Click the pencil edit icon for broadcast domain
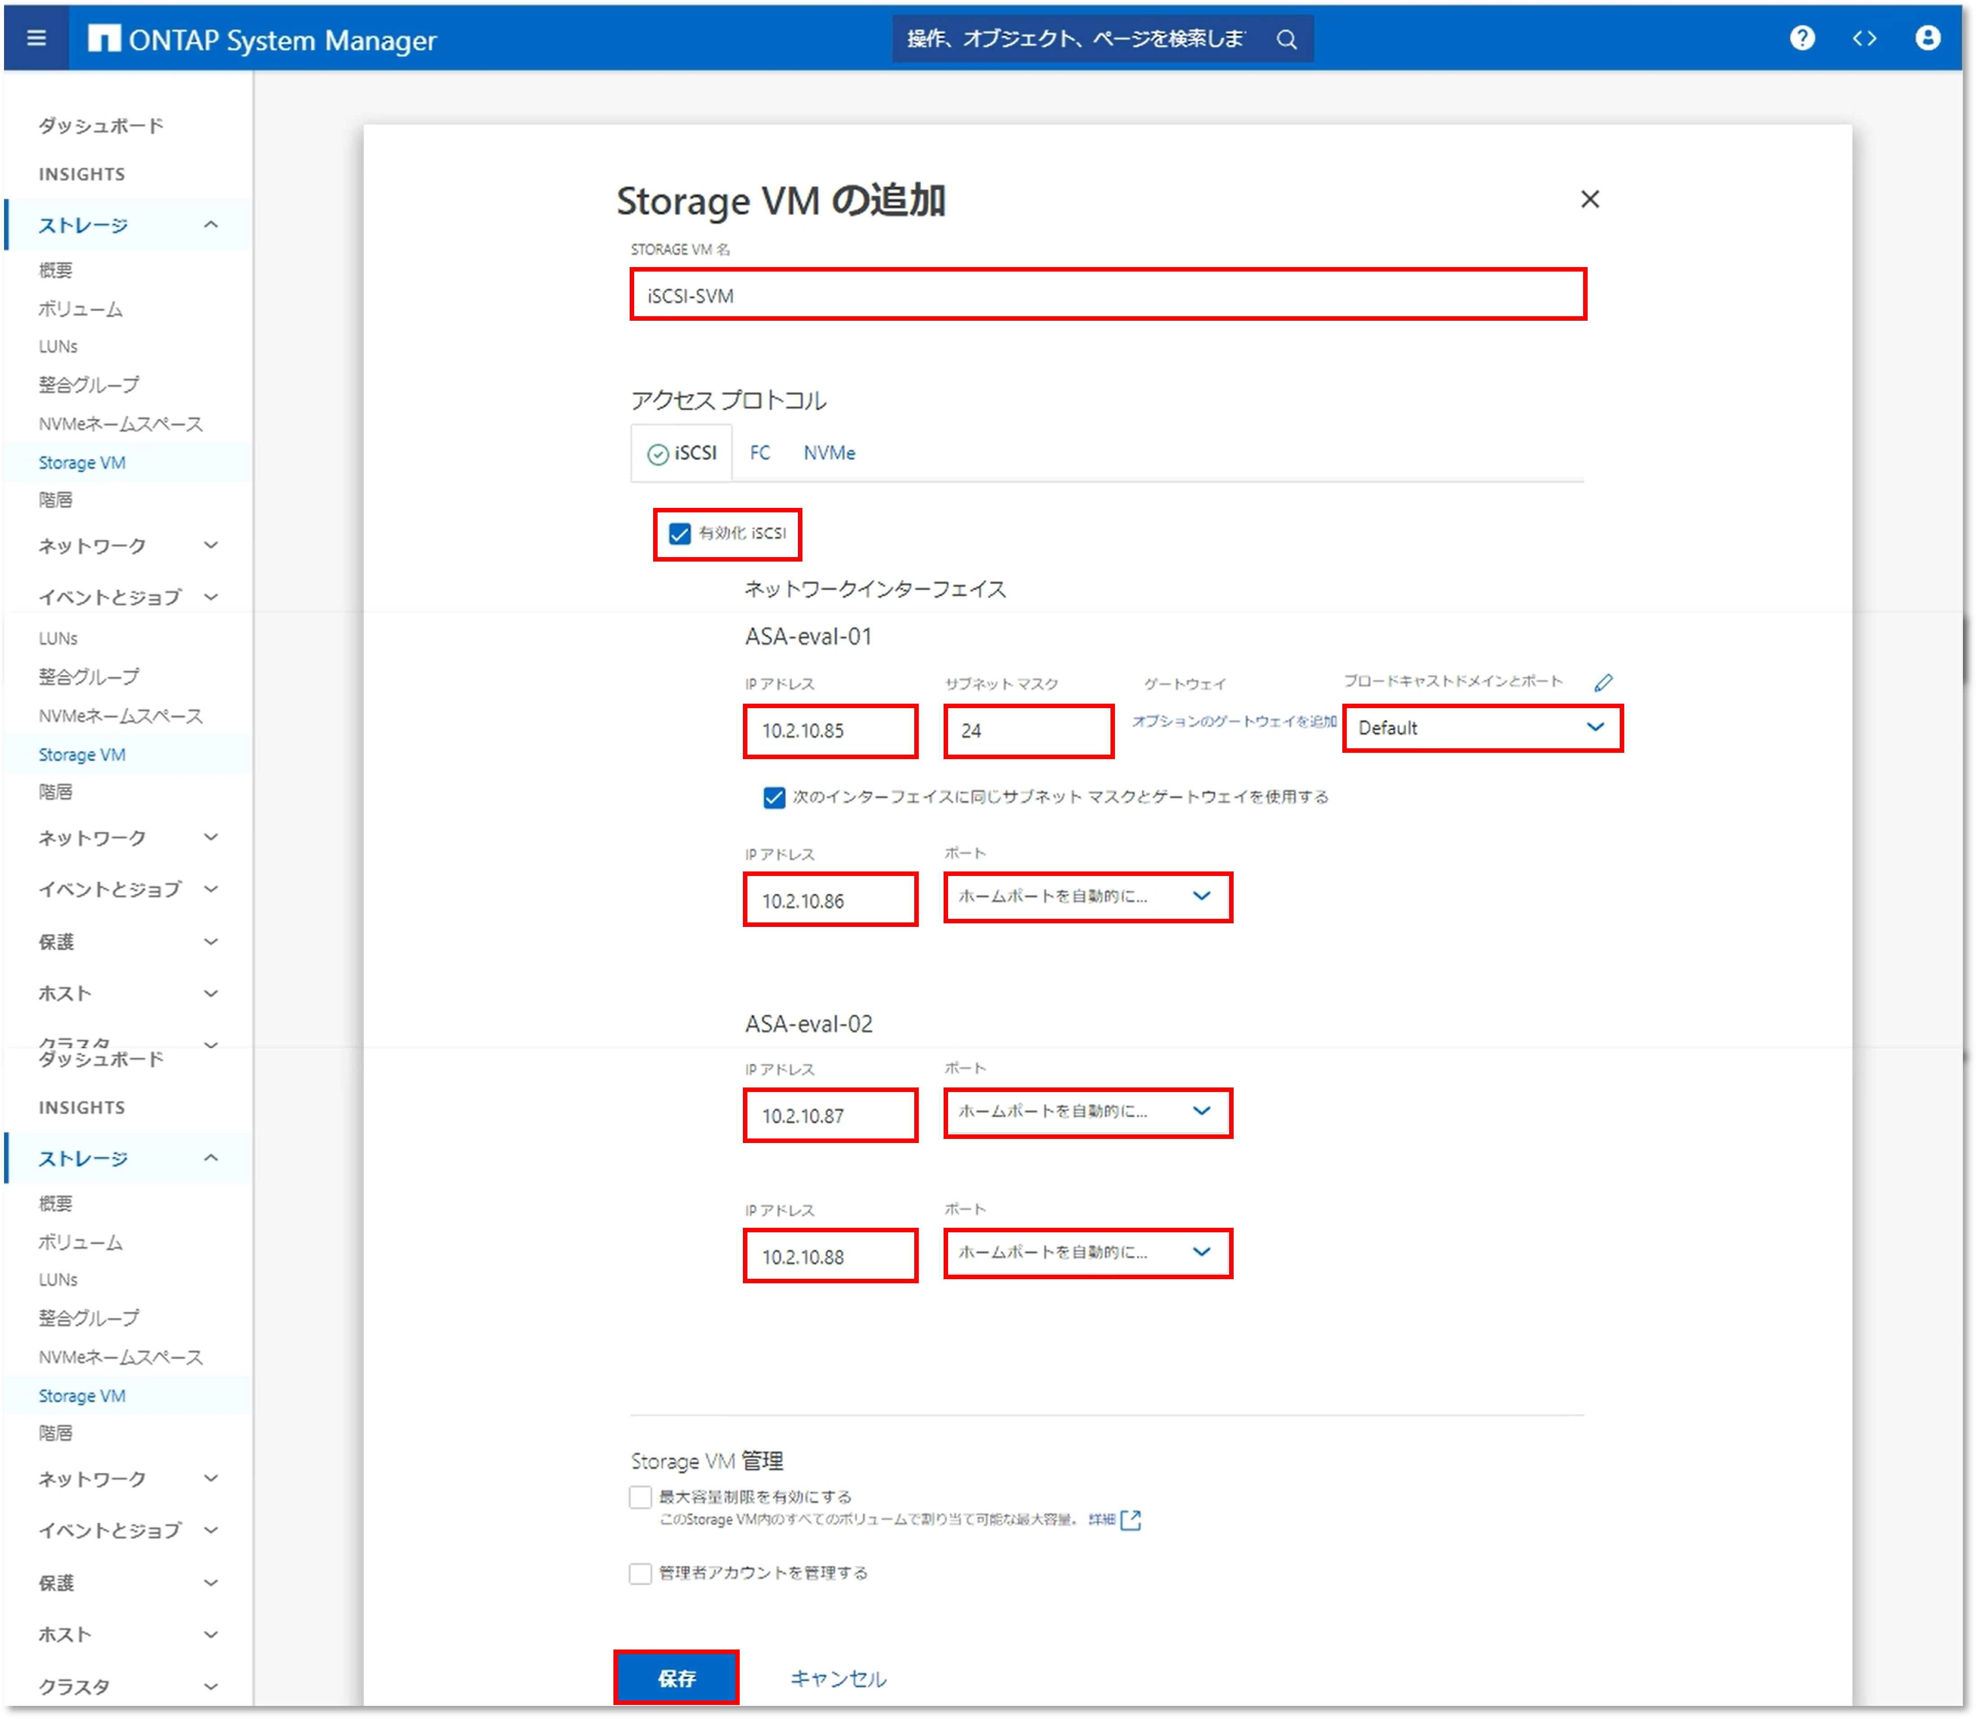1976x1719 pixels. pos(1604,683)
